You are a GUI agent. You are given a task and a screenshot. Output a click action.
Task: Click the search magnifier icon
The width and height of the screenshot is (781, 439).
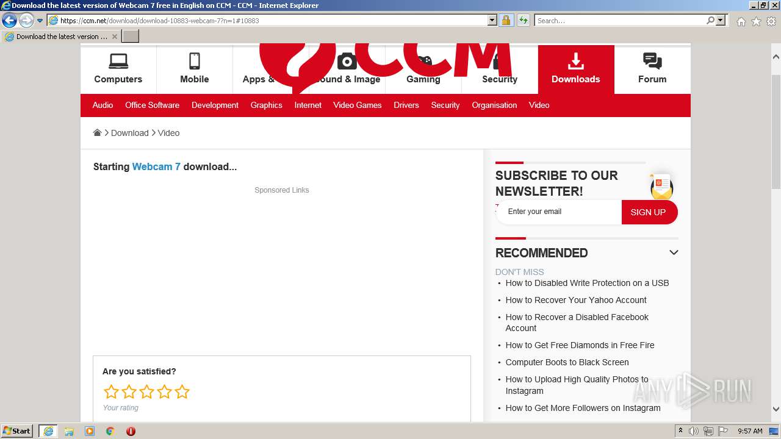710,20
